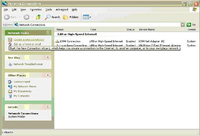
Task: Click the Create a new connection link
Action: tap(29, 40)
